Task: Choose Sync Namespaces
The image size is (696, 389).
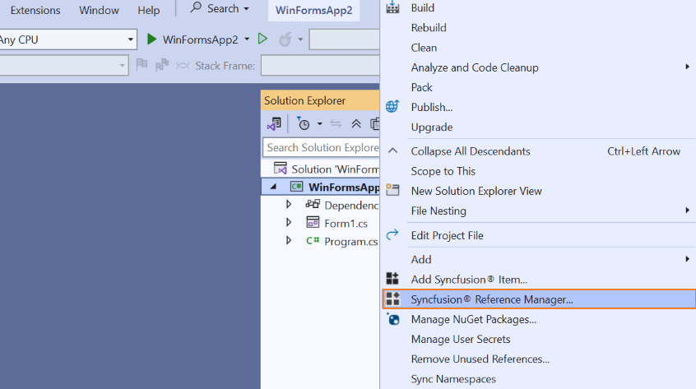Action: 453,379
